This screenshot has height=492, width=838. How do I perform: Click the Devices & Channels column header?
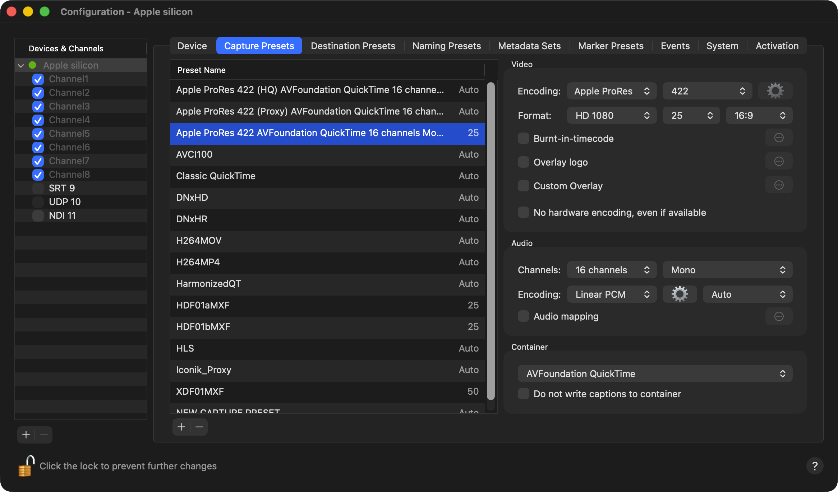80,48
